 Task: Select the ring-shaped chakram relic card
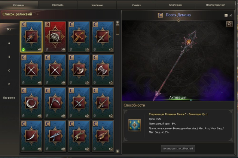tap(31, 103)
